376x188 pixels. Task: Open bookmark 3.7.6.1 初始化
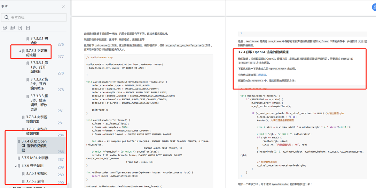point(37,173)
